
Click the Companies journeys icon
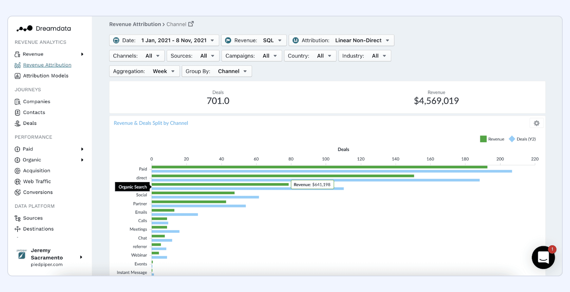coord(18,101)
